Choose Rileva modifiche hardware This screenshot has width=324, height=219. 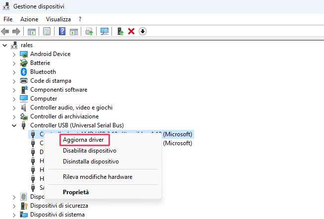(x=98, y=177)
